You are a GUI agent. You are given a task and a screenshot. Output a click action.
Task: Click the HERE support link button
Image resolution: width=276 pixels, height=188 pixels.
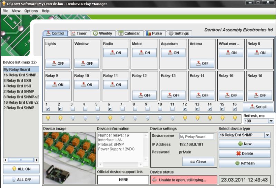123,180
